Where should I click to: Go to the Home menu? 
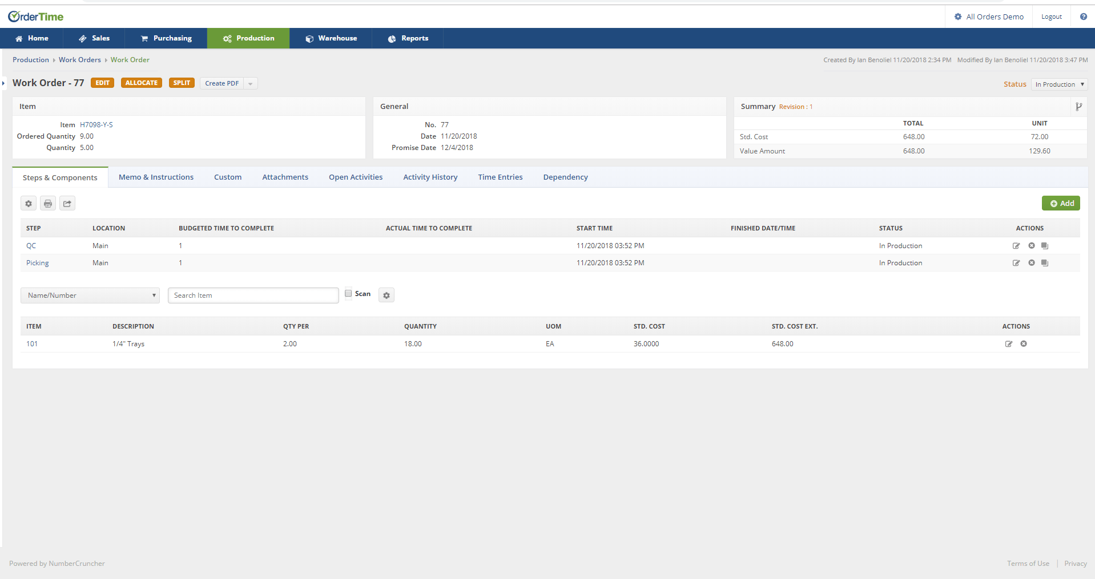tap(32, 38)
